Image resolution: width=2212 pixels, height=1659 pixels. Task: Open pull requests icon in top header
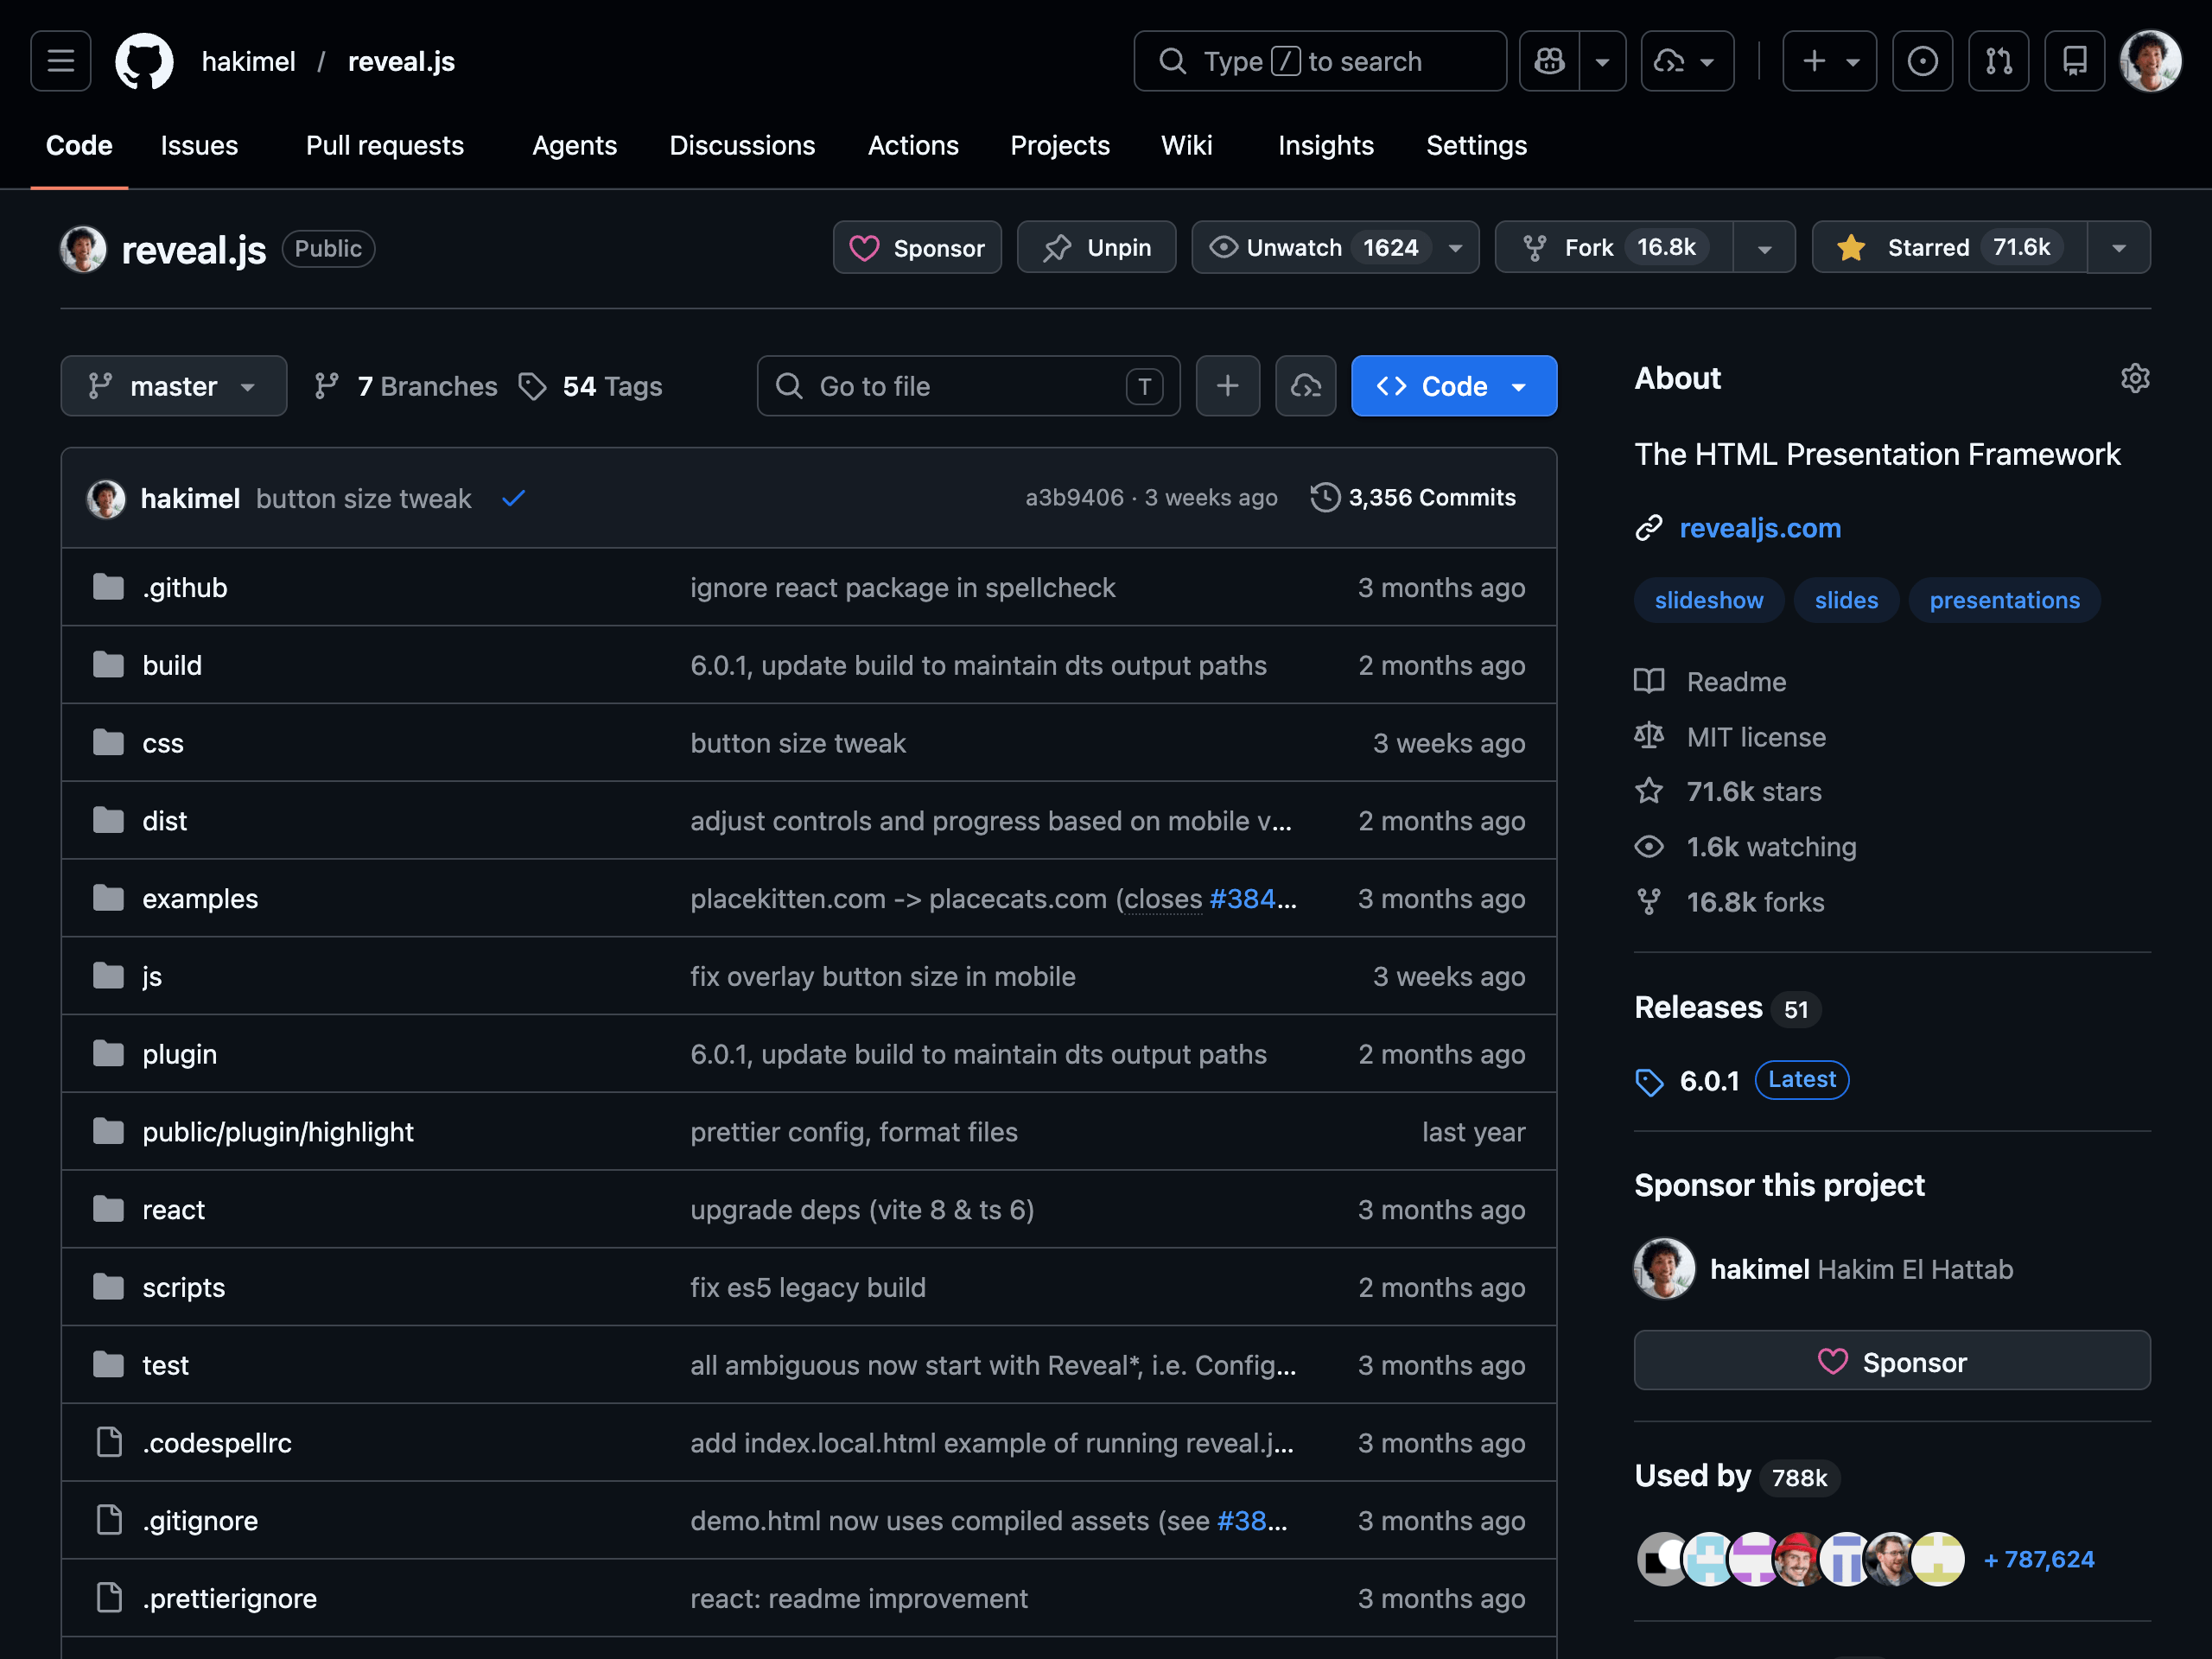point(1998,61)
